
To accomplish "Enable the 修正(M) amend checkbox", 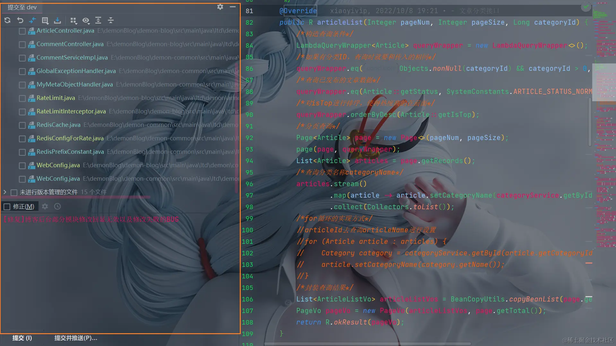I will click(x=7, y=207).
